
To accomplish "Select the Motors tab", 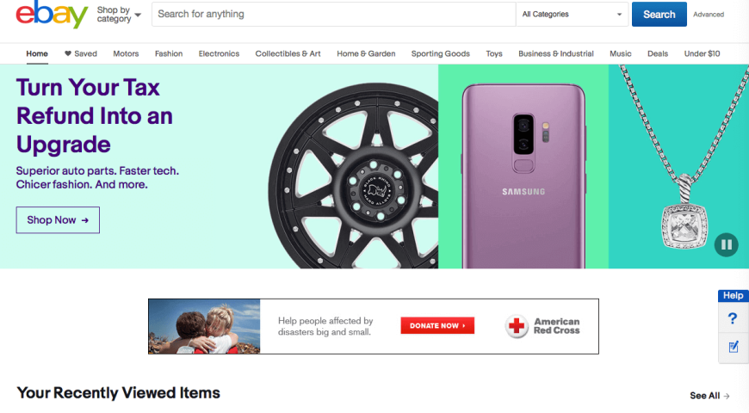I will pos(126,53).
